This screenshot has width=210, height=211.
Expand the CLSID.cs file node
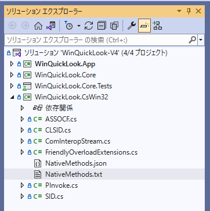[22, 130]
